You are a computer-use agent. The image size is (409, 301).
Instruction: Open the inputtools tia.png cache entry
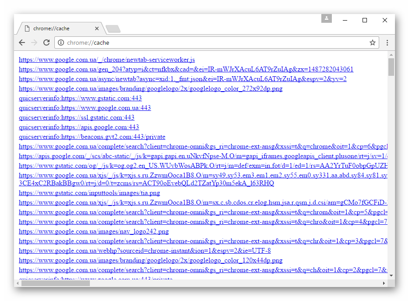89,193
